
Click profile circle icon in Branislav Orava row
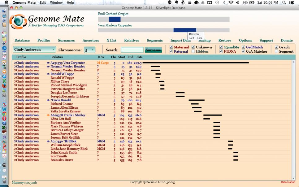point(15,160)
